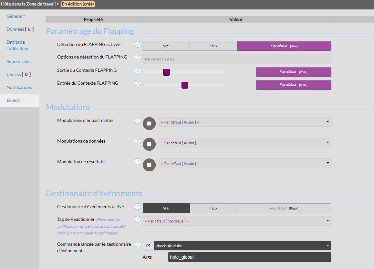Open the Supervision tab in sidebar

coord(18,61)
